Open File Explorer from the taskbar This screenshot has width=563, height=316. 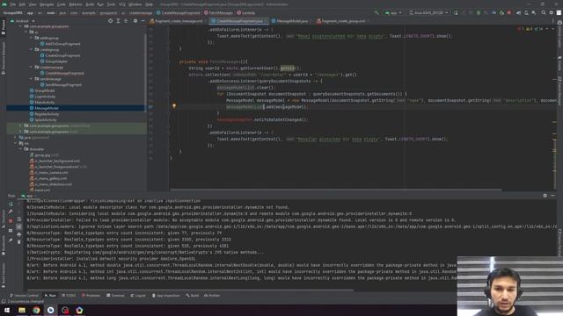(x=22, y=310)
